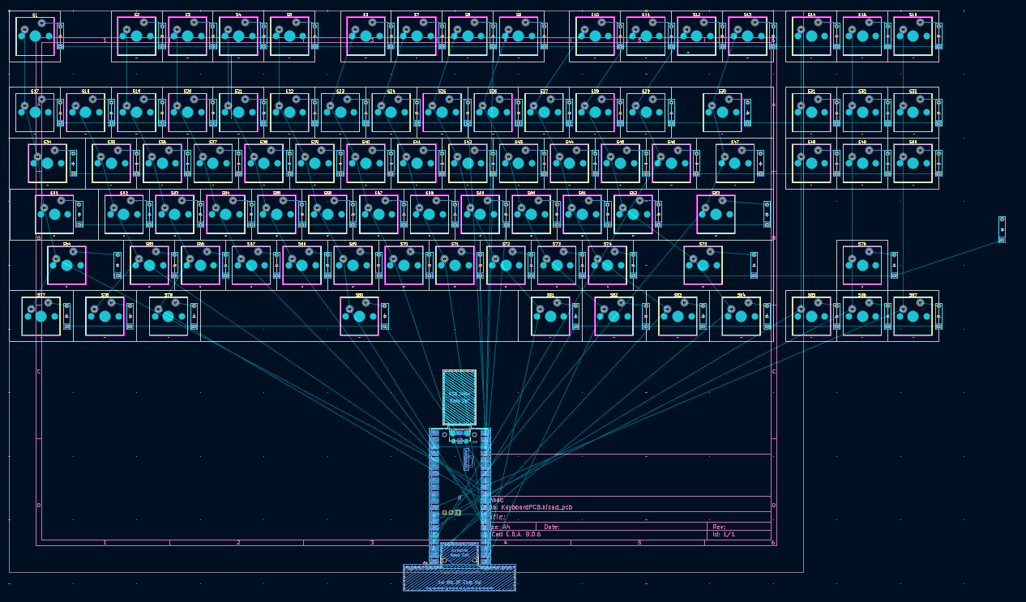The height and width of the screenshot is (602, 1026).
Task: Select the hatched zone below the controller board
Action: [x=460, y=578]
